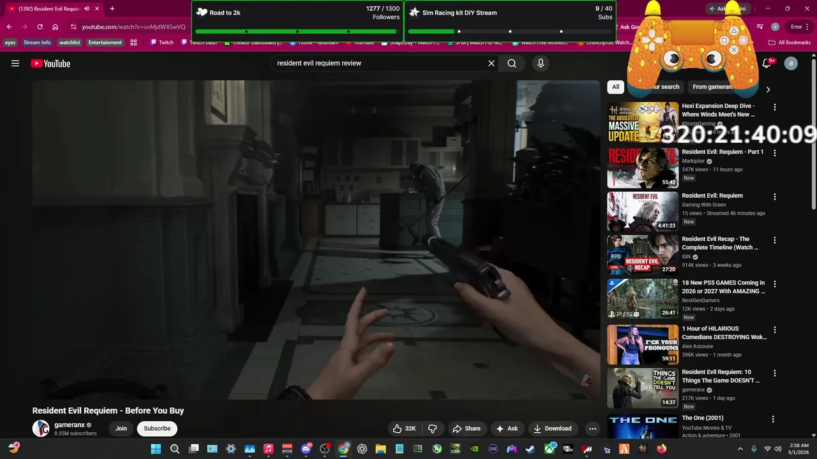The image size is (817, 459).
Task: Open options for Resident Evil Recap video
Action: [x=775, y=240]
